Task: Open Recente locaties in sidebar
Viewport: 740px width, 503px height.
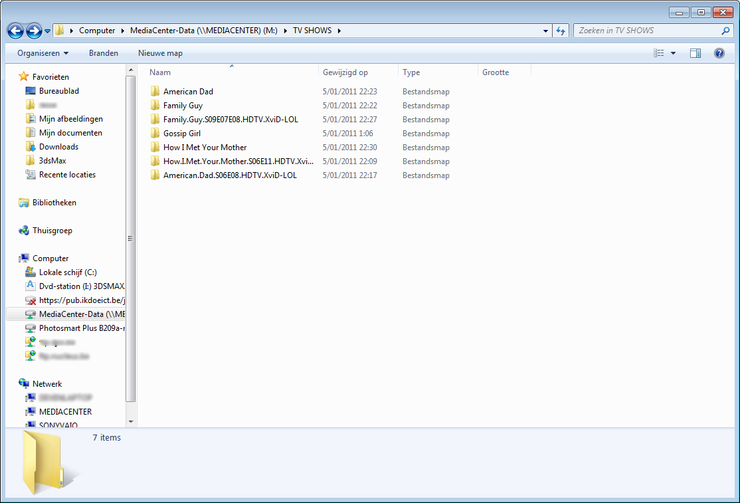Action: 67,175
